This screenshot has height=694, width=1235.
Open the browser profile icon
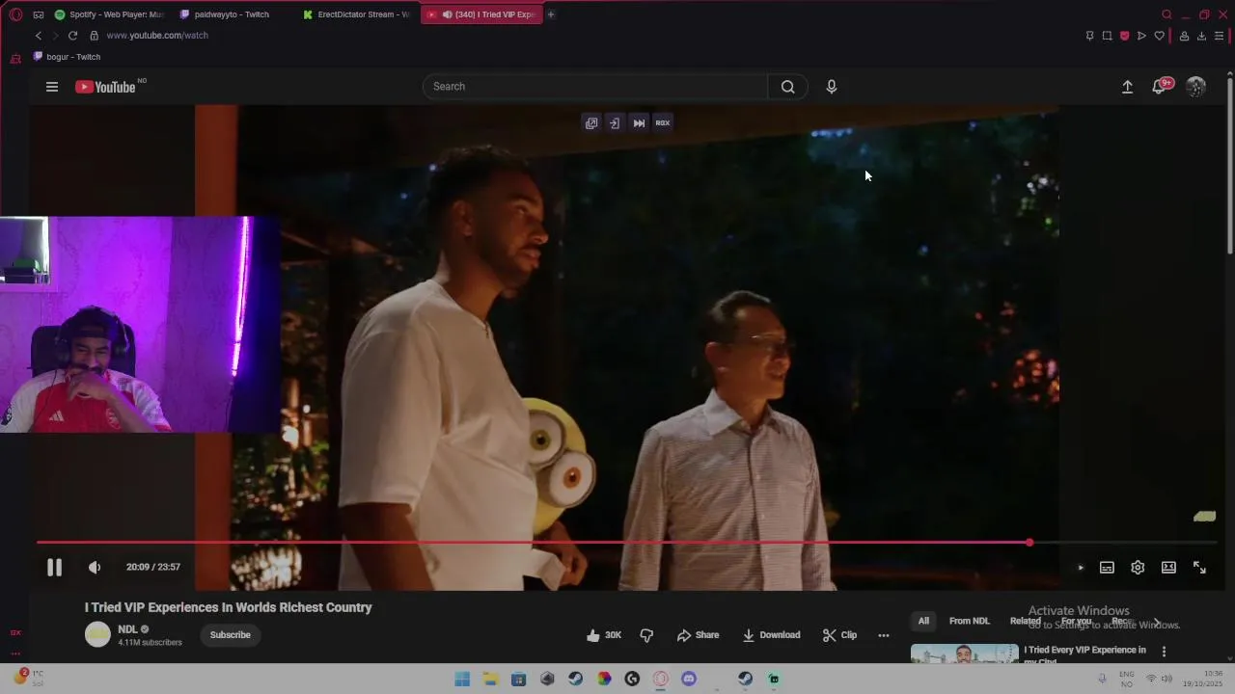pos(1184,36)
